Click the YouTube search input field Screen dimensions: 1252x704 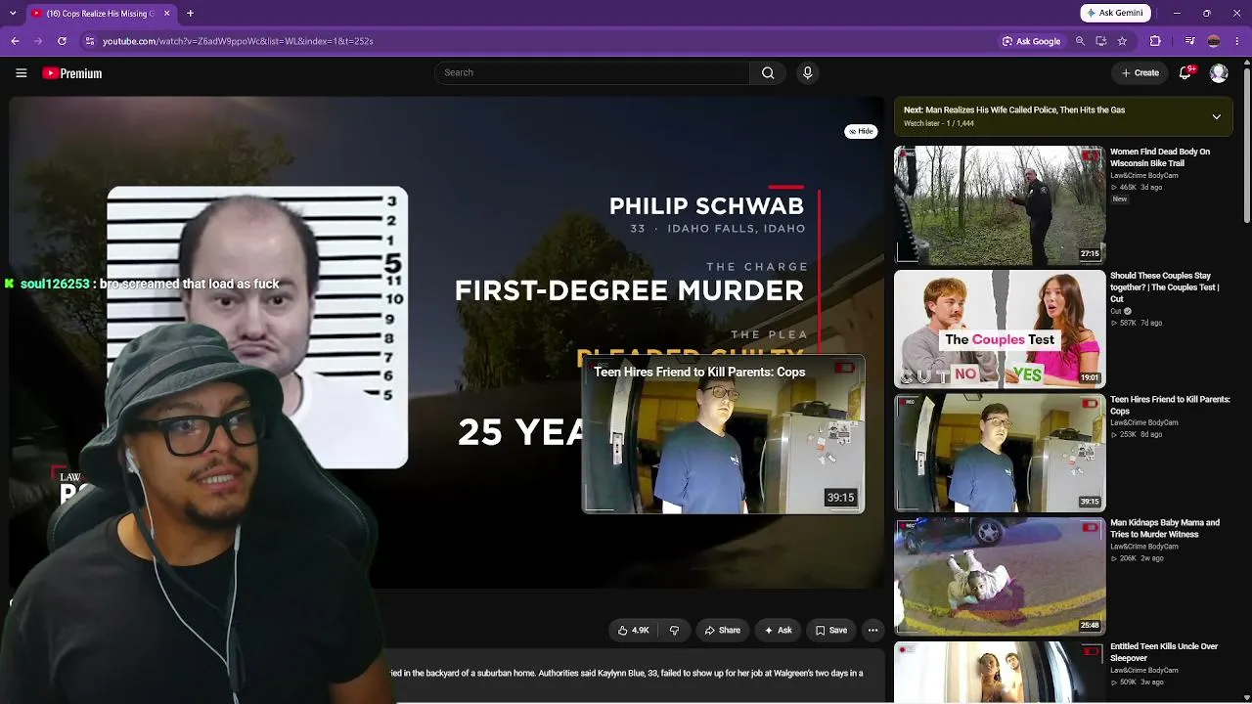click(x=592, y=72)
